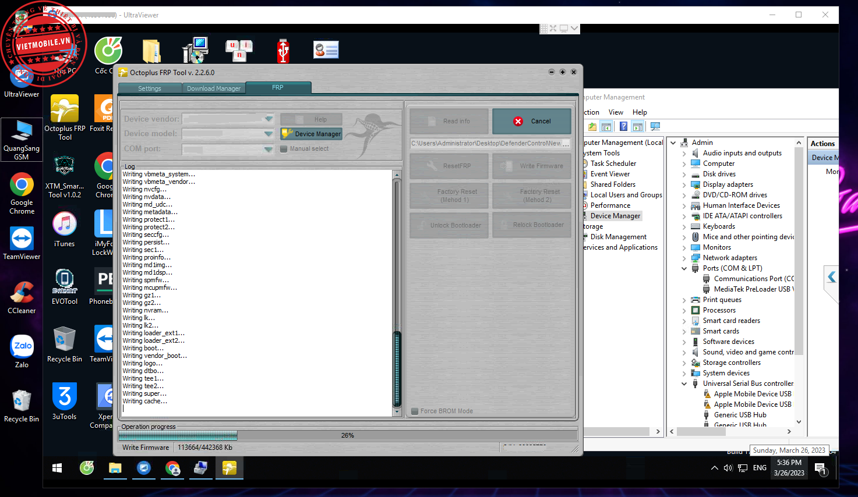858x497 pixels.
Task: Select the FRP tab
Action: click(278, 88)
